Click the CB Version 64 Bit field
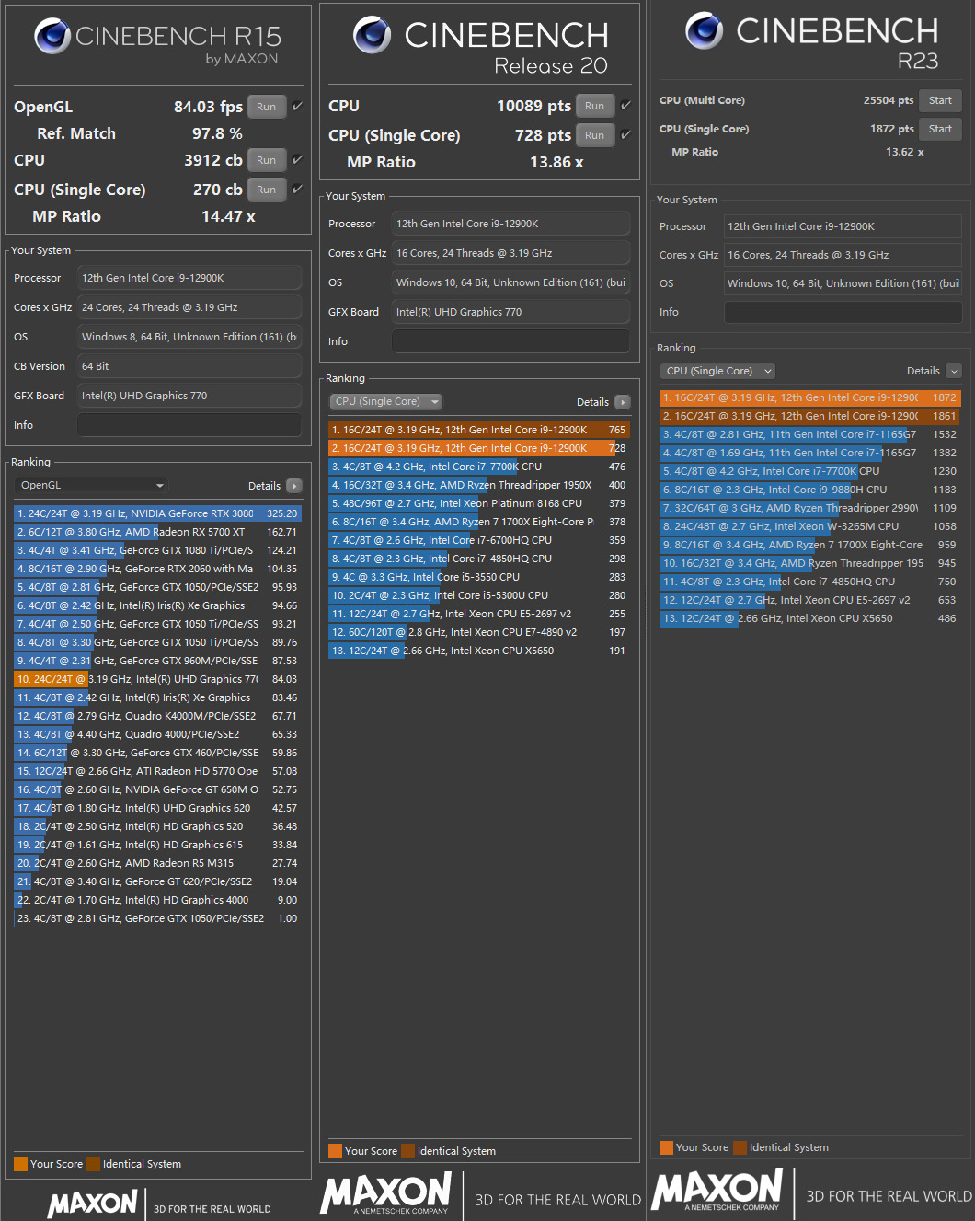 point(189,366)
